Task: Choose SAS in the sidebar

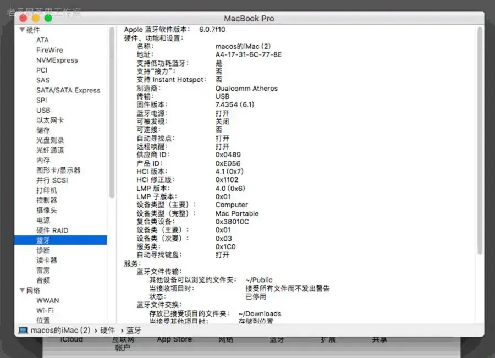Action: [43, 80]
